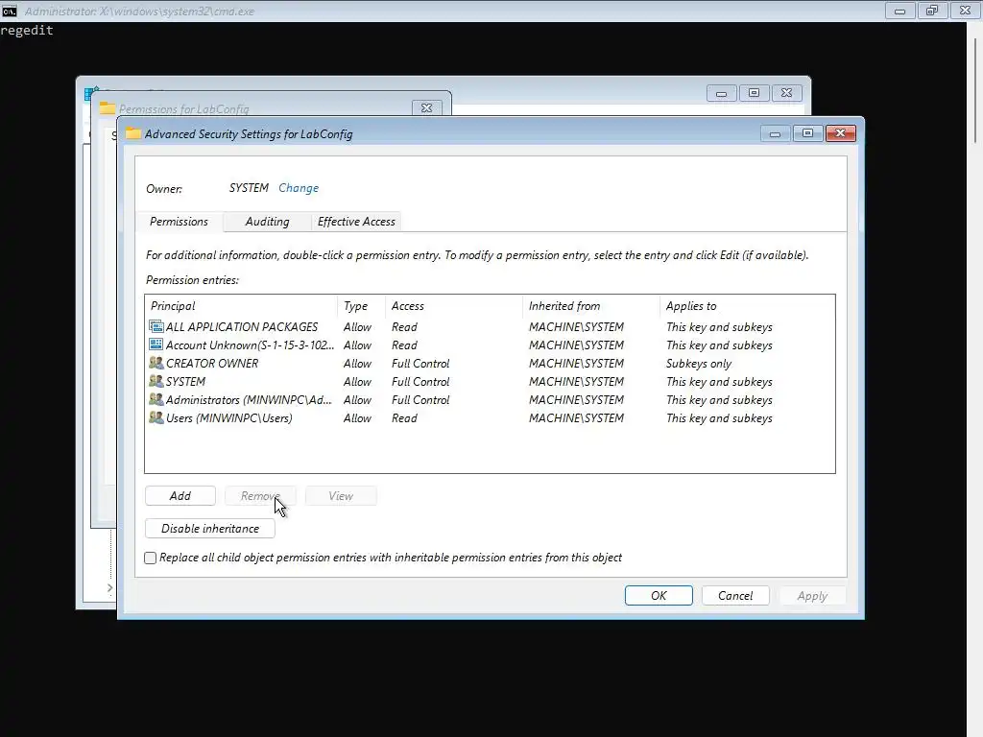Sort by the Inherited from column header
The image size is (983, 737).
pyautogui.click(x=590, y=306)
